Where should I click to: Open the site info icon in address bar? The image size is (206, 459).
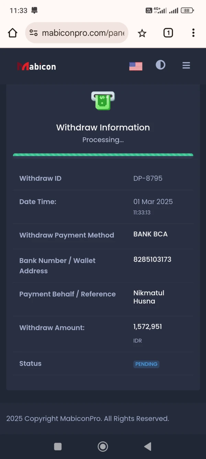(x=34, y=33)
